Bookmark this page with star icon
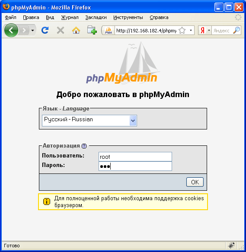The width and height of the screenshot is (246, 252). point(182,30)
